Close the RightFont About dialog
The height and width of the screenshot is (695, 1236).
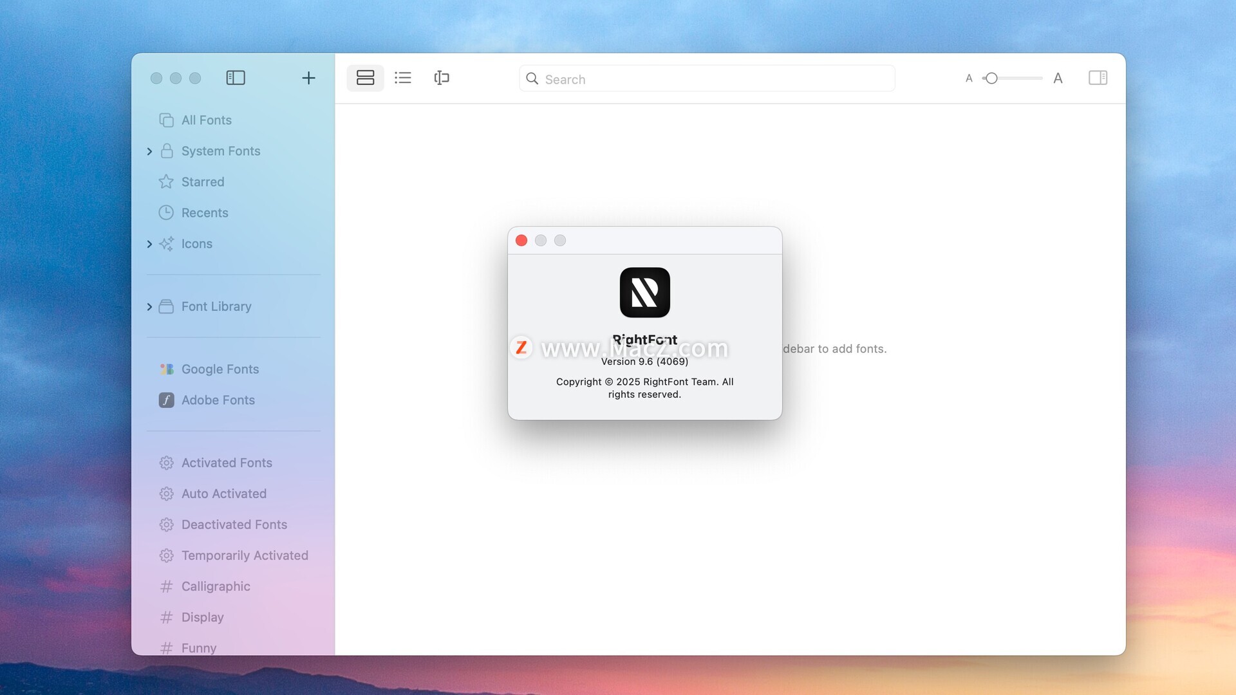coord(521,240)
